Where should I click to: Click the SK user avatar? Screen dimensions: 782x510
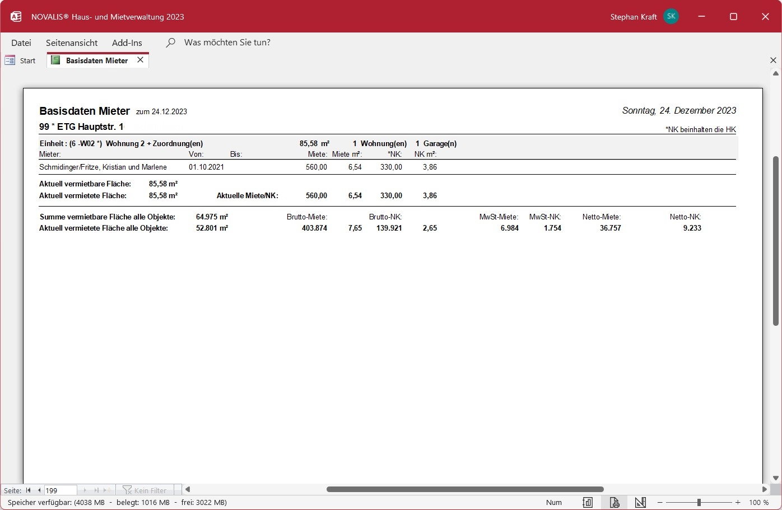coord(671,17)
